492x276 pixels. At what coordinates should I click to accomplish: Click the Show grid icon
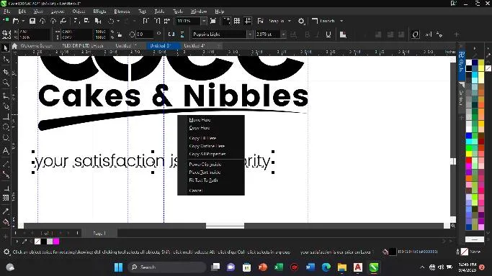[237, 21]
